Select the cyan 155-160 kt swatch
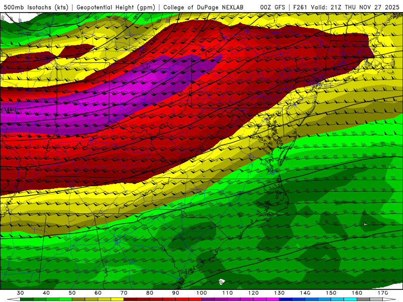 (x=350, y=299)
